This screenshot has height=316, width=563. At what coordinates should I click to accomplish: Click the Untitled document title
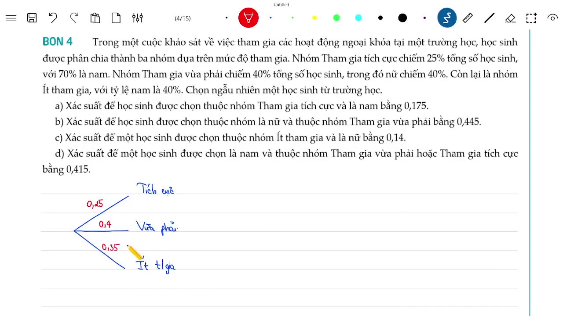[x=281, y=5]
